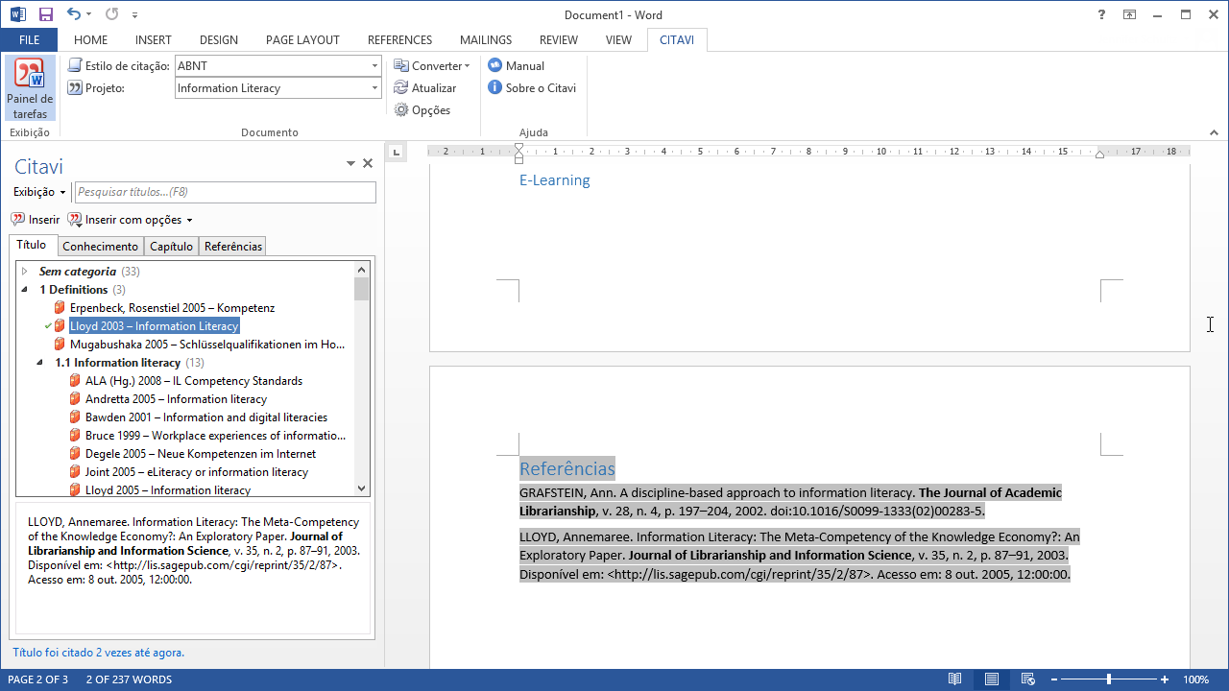The height and width of the screenshot is (691, 1229).
Task: Show Sobre o Citavi info
Action: click(x=532, y=88)
